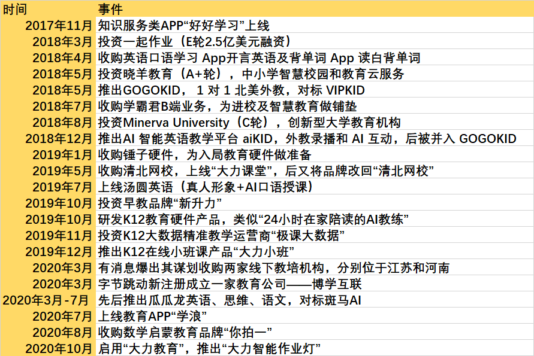534x356 pixels.
Task: Select the cell 启用大力教育 大力智能作业灯
Action: 315,348
